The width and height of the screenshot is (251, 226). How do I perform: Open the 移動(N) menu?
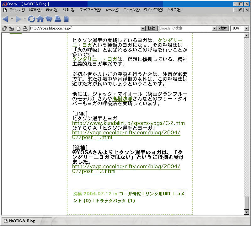(69, 10)
